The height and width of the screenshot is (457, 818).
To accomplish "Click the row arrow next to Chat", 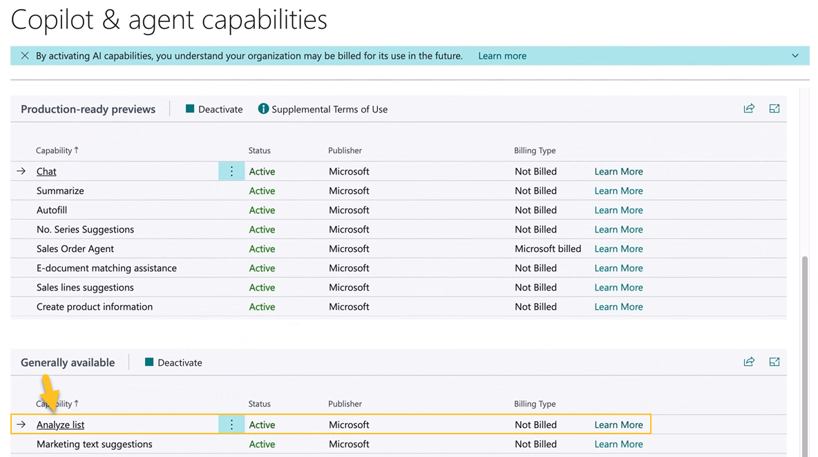I will pos(21,171).
